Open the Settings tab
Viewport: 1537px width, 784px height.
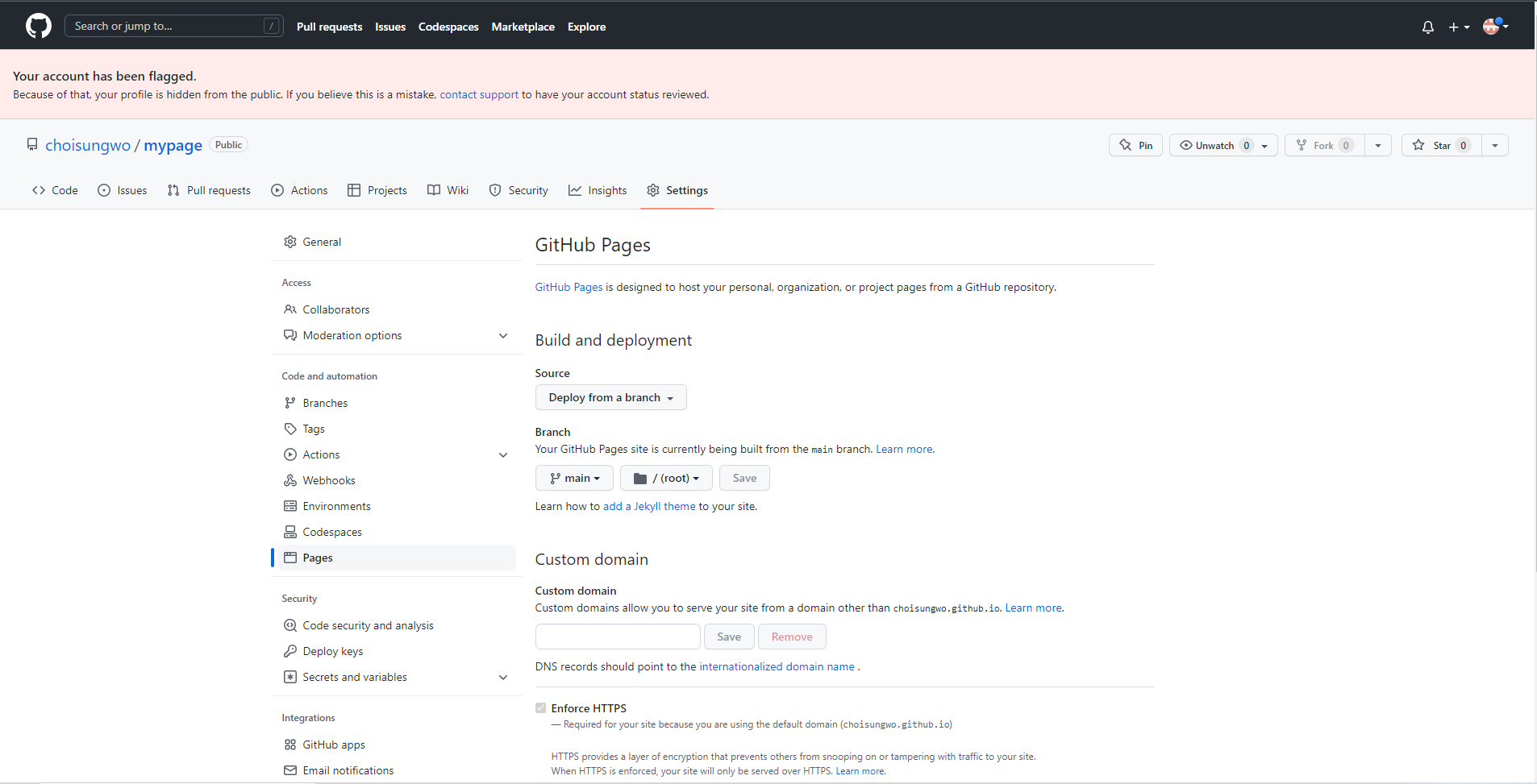coord(677,190)
